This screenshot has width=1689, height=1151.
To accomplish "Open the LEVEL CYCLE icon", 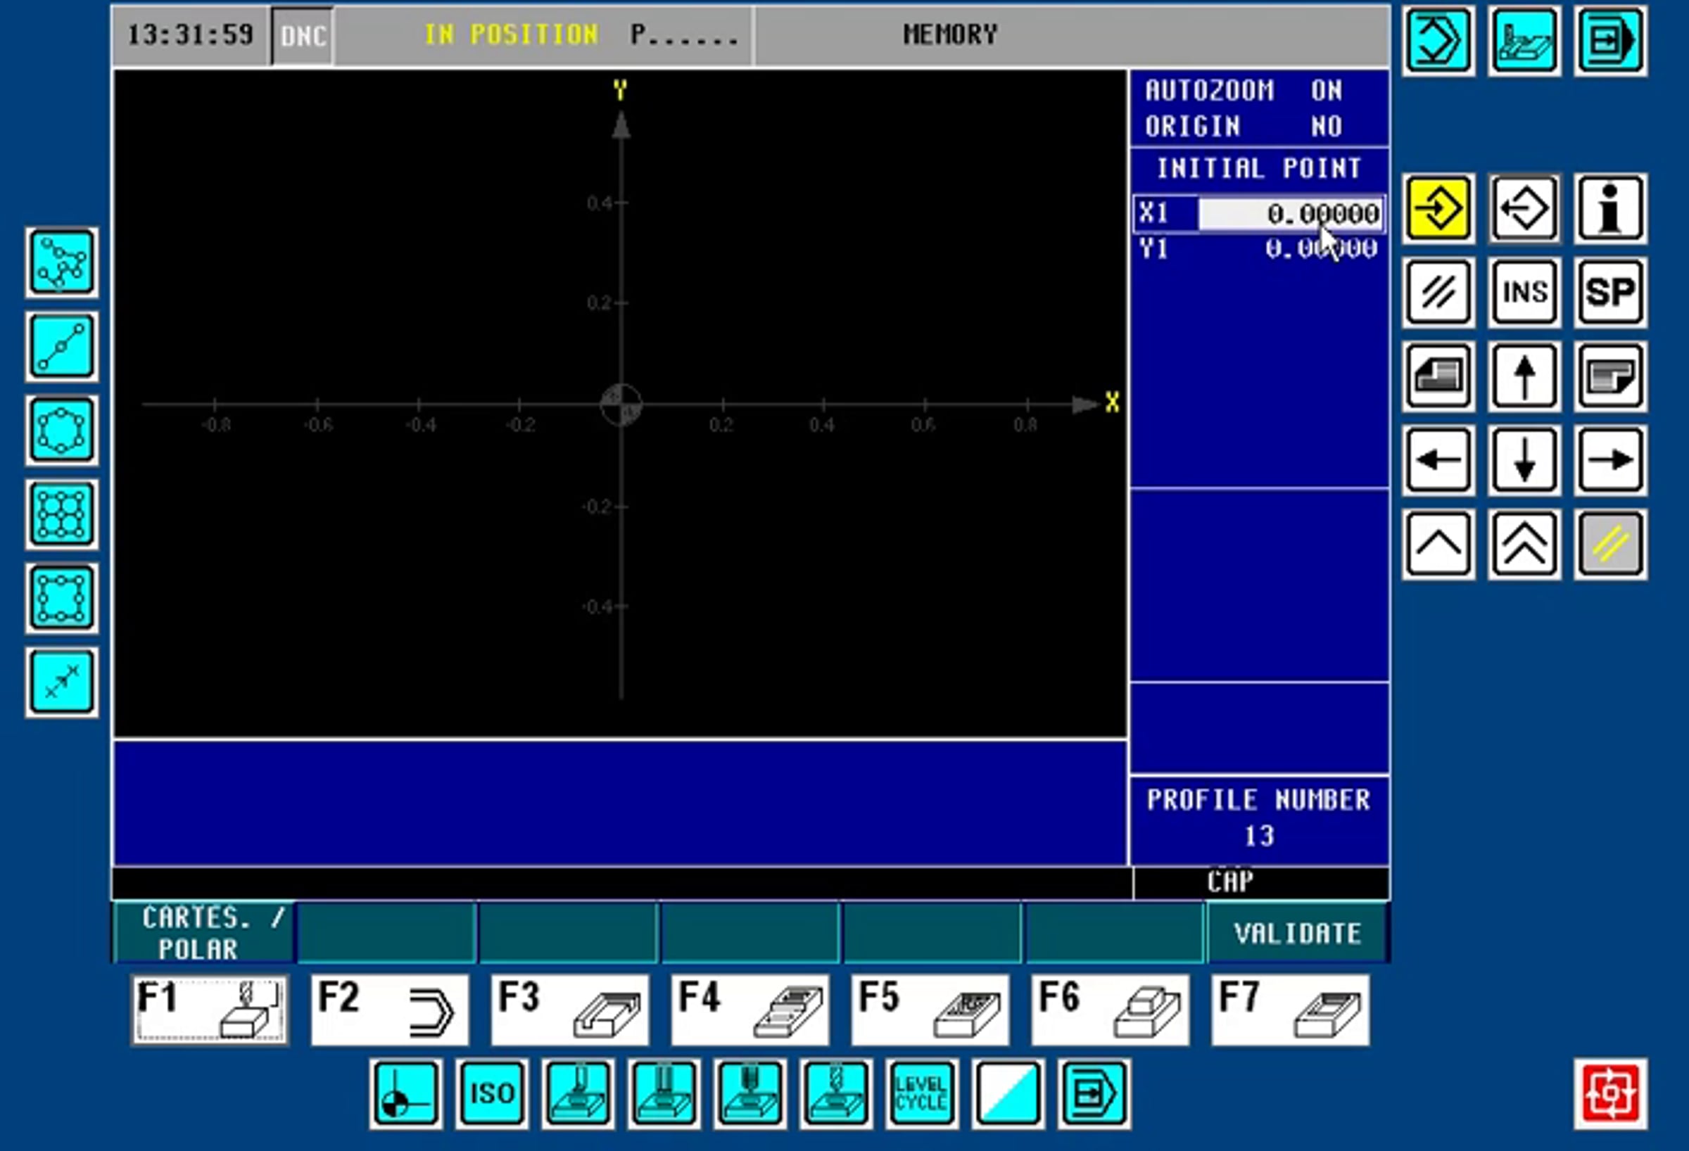I will (921, 1093).
